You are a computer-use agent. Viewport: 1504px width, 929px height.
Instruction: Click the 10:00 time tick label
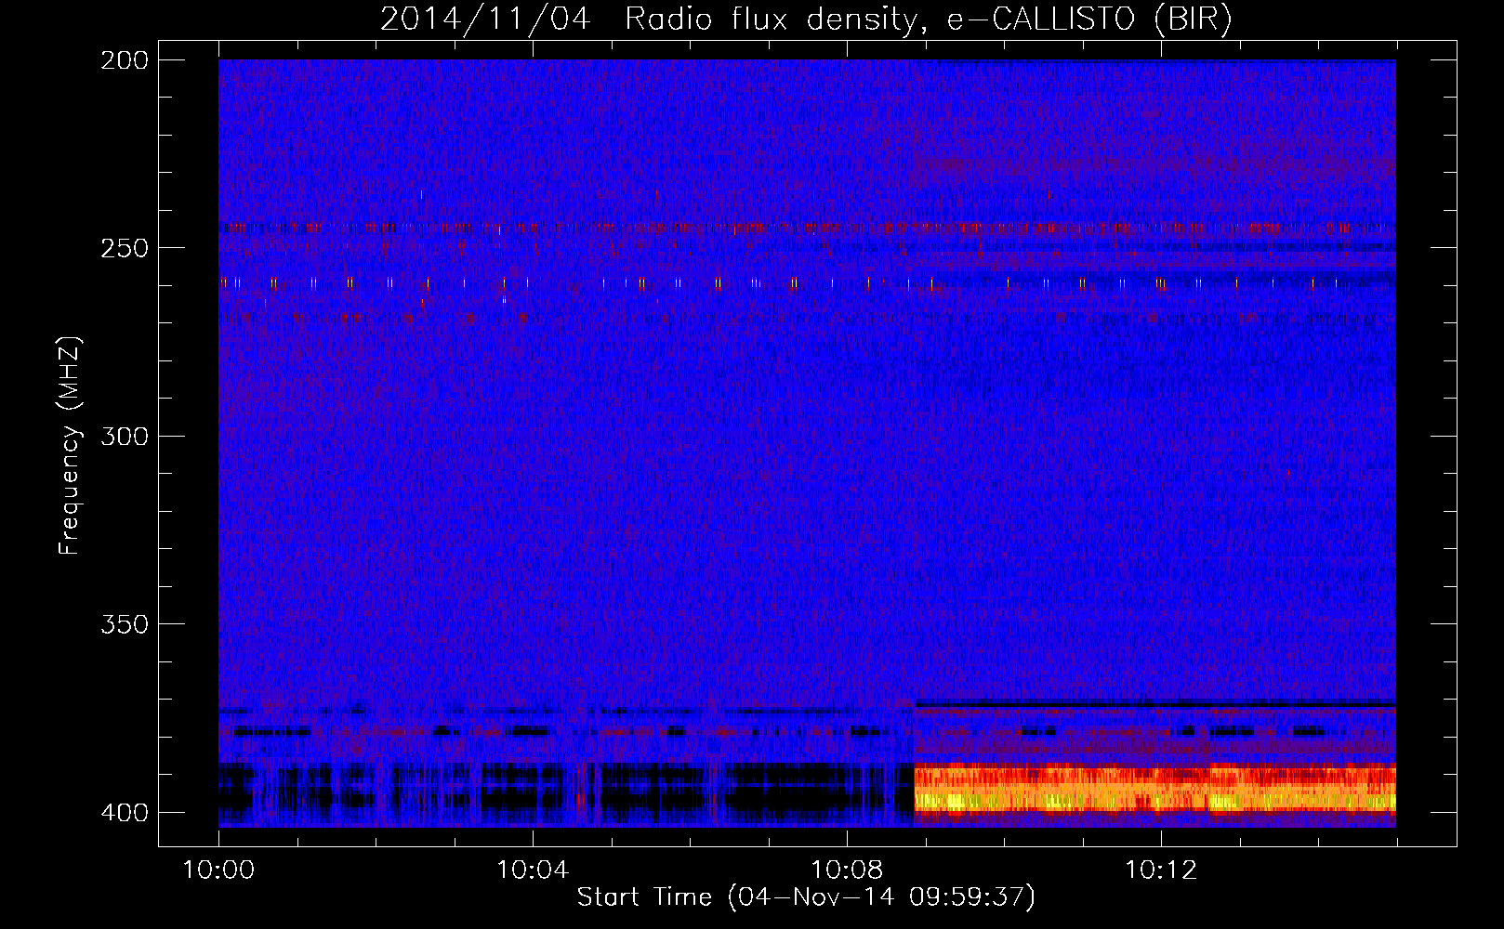click(218, 870)
